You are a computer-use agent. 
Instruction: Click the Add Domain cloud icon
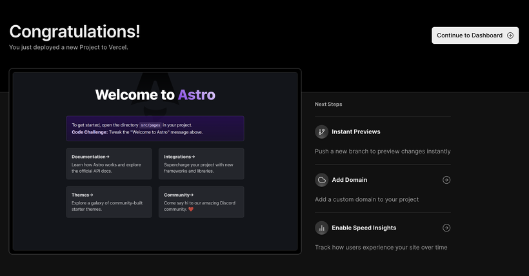tap(321, 180)
